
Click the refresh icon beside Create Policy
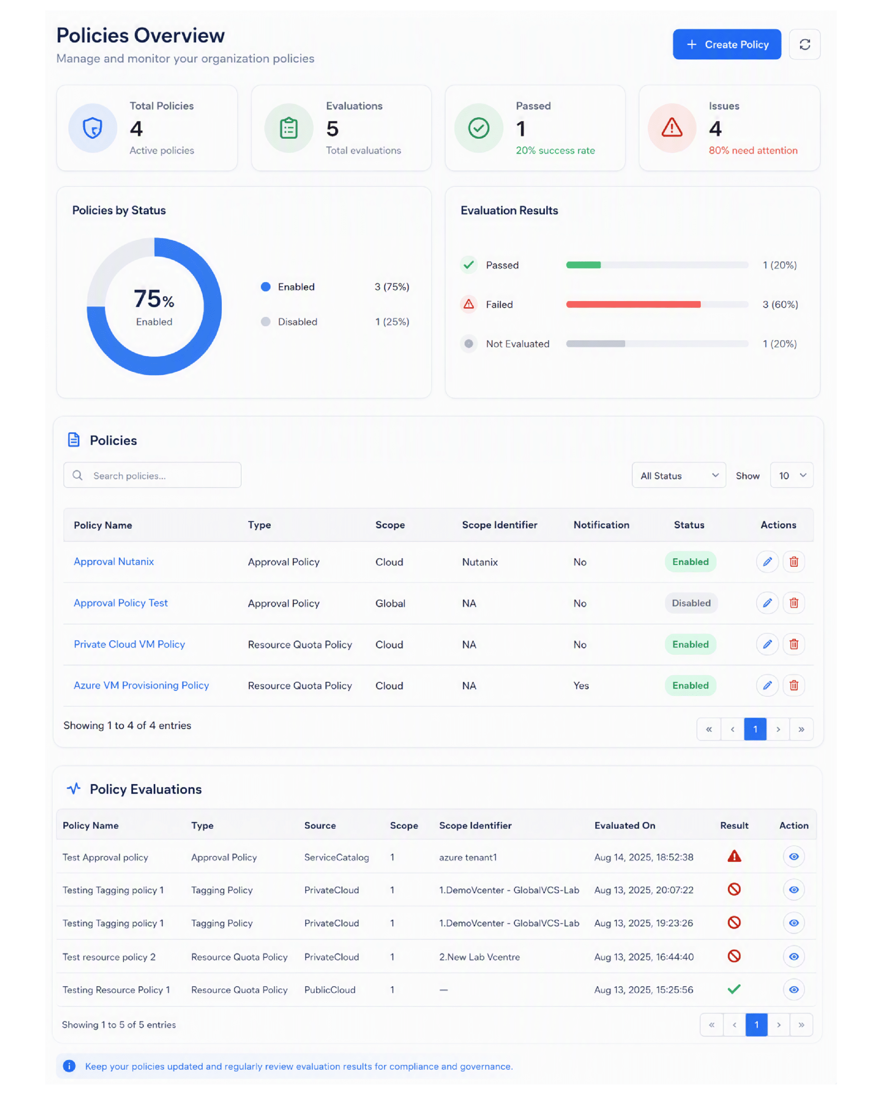tap(804, 44)
